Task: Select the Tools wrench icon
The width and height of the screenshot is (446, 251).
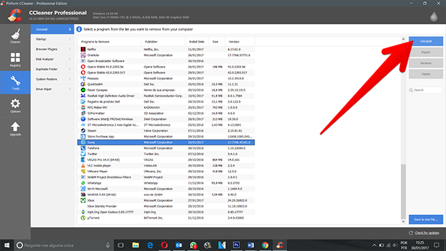Action: [15, 83]
